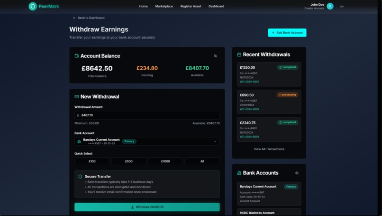The height and width of the screenshot is (216, 382).
Task: Click completed badge on £1250.00 withdrawal
Action: coord(288,67)
